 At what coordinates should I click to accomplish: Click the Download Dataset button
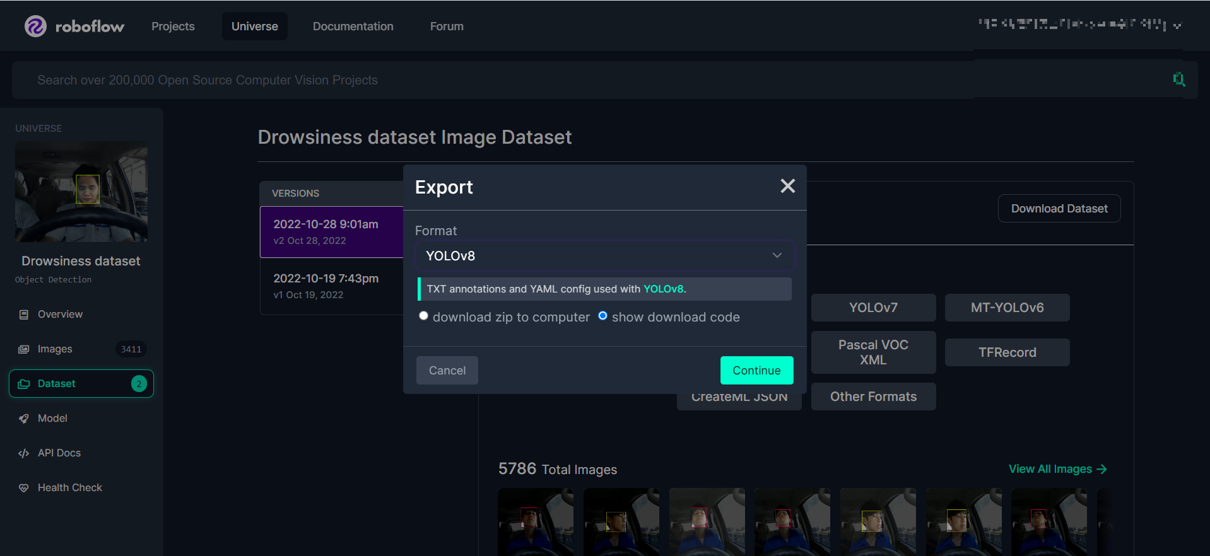[x=1059, y=209]
